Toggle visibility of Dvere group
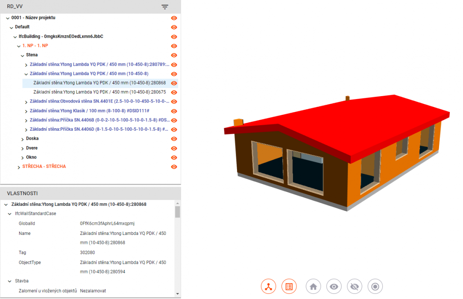 (174, 148)
